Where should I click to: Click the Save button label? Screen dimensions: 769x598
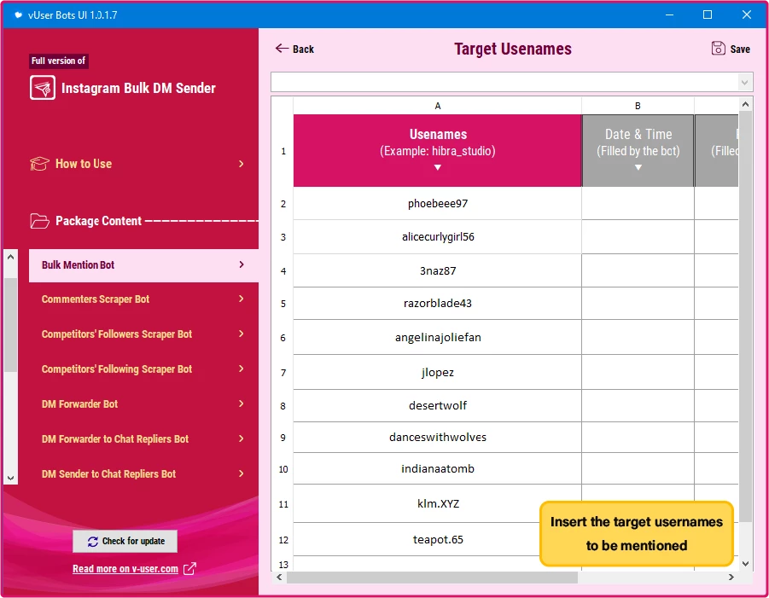(740, 49)
